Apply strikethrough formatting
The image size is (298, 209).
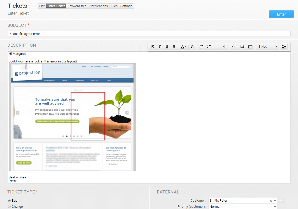click(174, 47)
